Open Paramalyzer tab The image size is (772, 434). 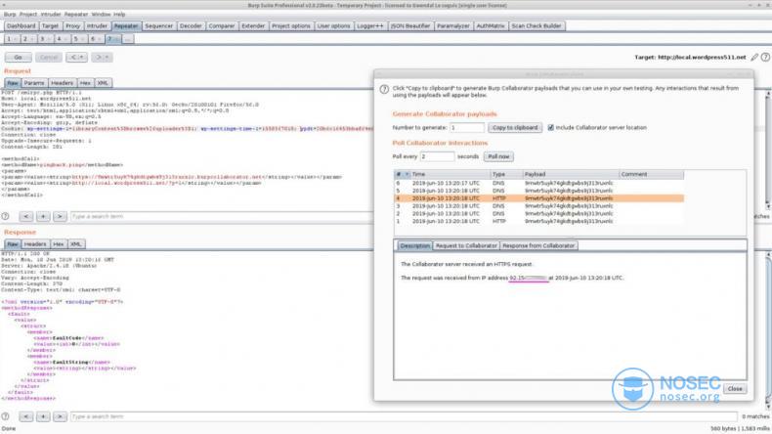click(453, 25)
